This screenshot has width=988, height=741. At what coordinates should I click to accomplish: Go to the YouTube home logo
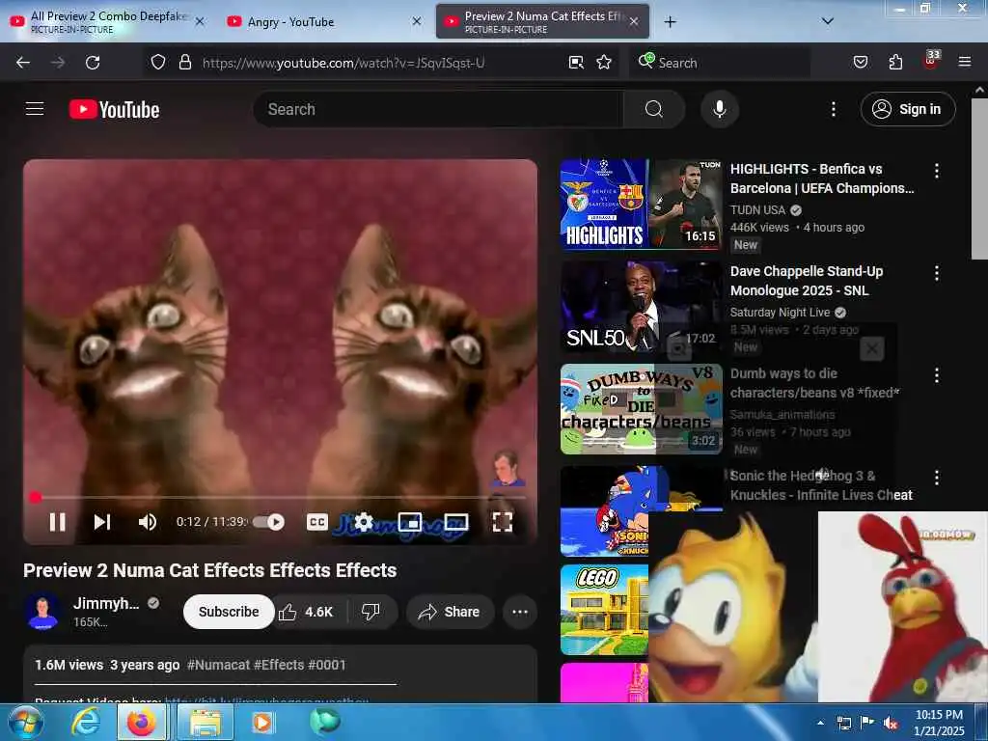(114, 109)
